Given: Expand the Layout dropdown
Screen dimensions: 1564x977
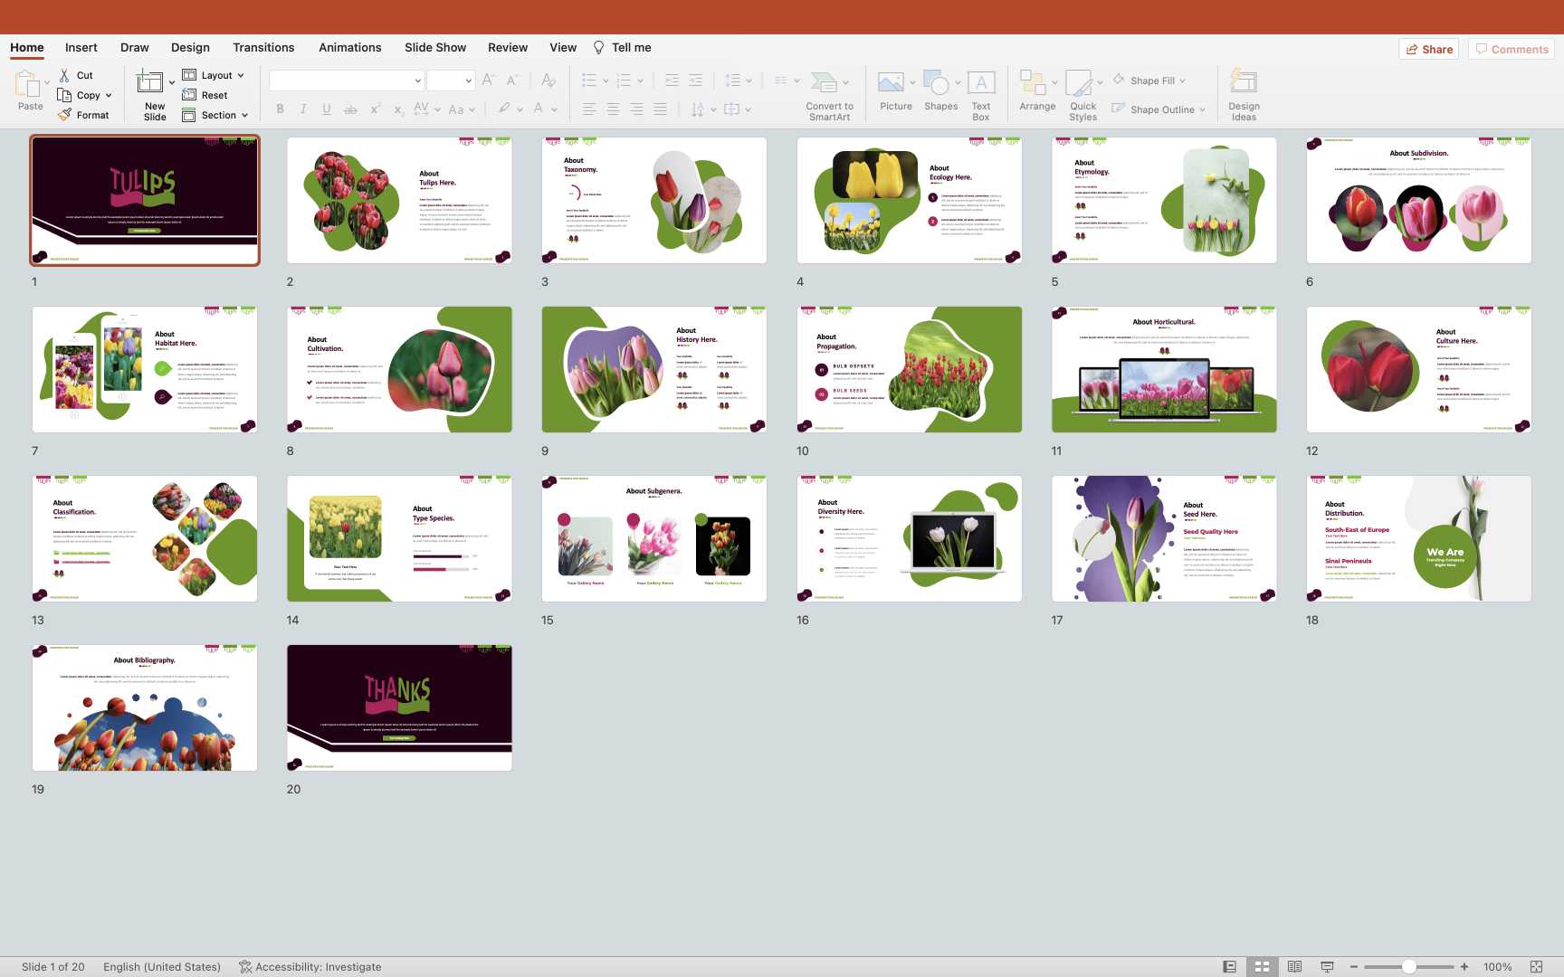Looking at the screenshot, I should click(241, 76).
